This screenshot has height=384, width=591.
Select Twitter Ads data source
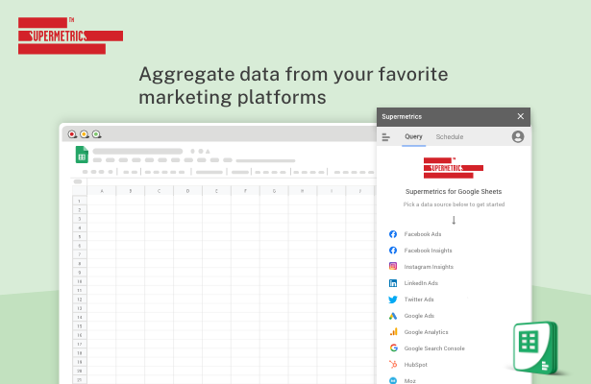tap(418, 300)
